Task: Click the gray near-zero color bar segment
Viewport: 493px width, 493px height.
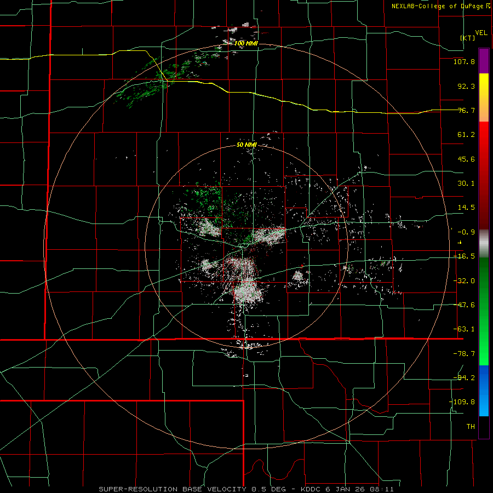Action: [x=484, y=244]
